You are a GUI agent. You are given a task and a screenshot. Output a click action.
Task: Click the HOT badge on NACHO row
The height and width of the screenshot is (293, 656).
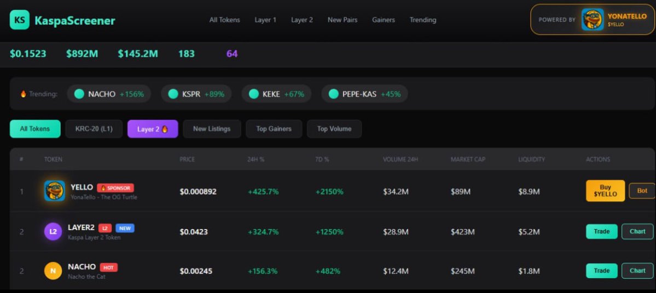pyautogui.click(x=109, y=267)
